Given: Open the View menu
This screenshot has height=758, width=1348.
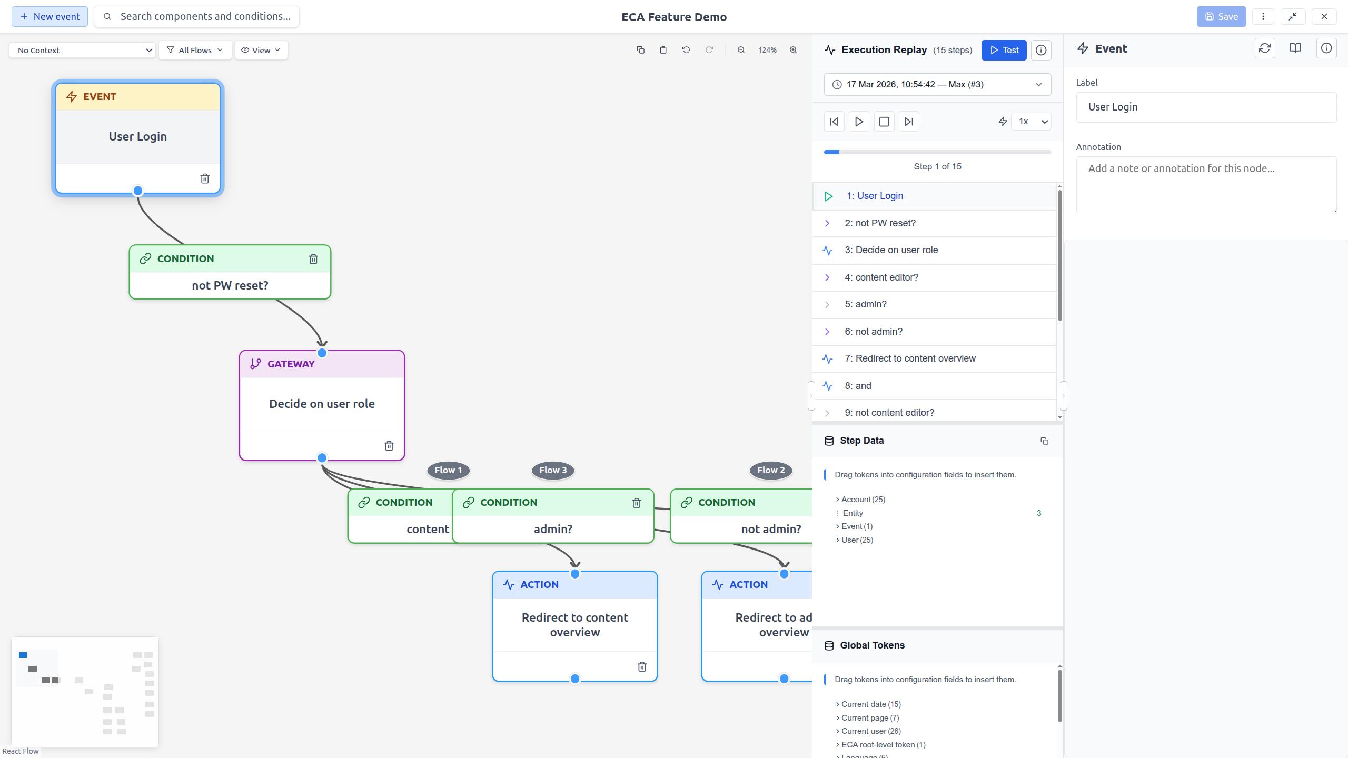Looking at the screenshot, I should (261, 50).
